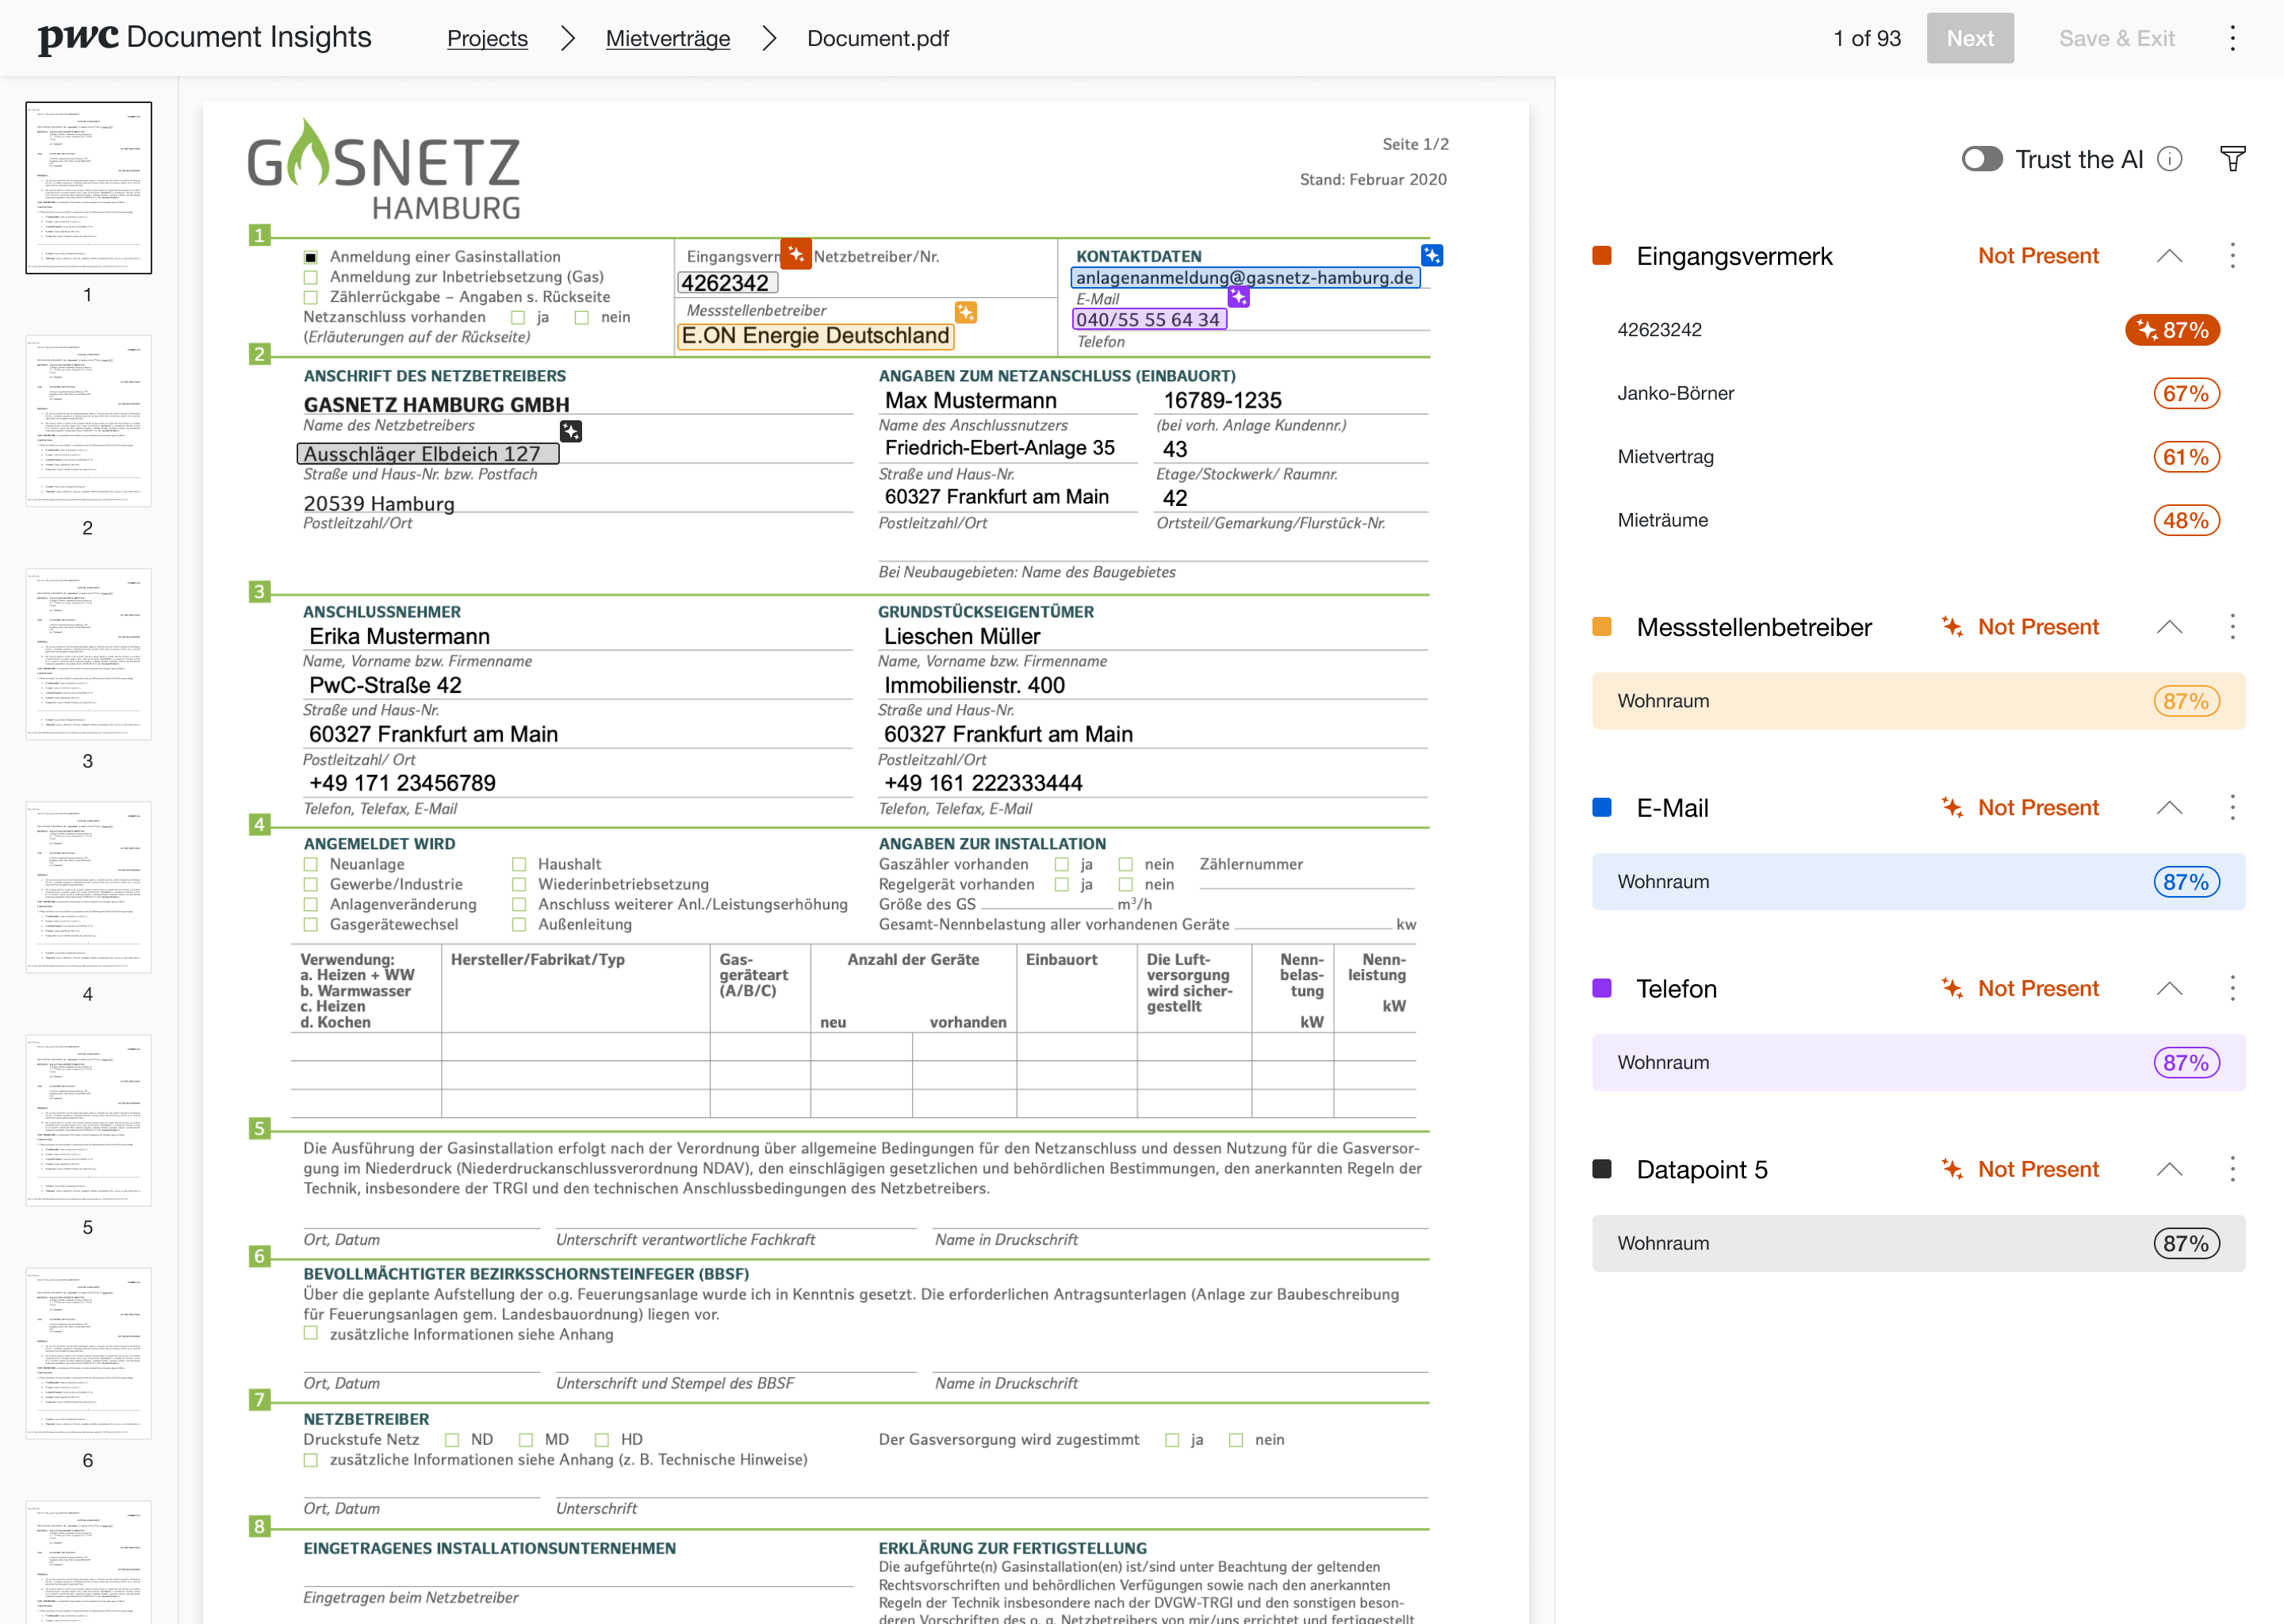The width and height of the screenshot is (2284, 1624).
Task: Click the sparkle icon beside Datapoint 5 Not Present
Action: [x=1951, y=1170]
